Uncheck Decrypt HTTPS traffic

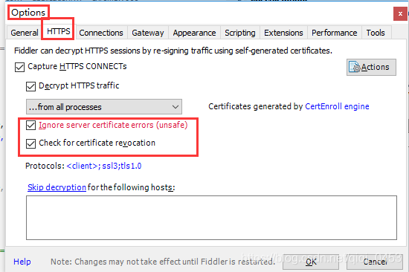pyautogui.click(x=30, y=86)
